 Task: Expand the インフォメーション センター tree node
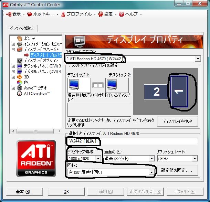tap(13, 44)
